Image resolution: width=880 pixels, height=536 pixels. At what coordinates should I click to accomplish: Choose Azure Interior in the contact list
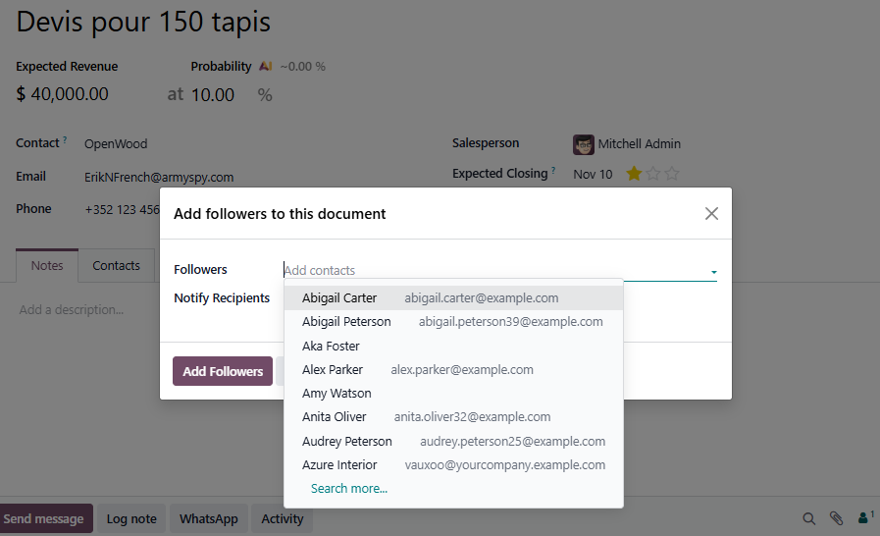pyautogui.click(x=339, y=465)
